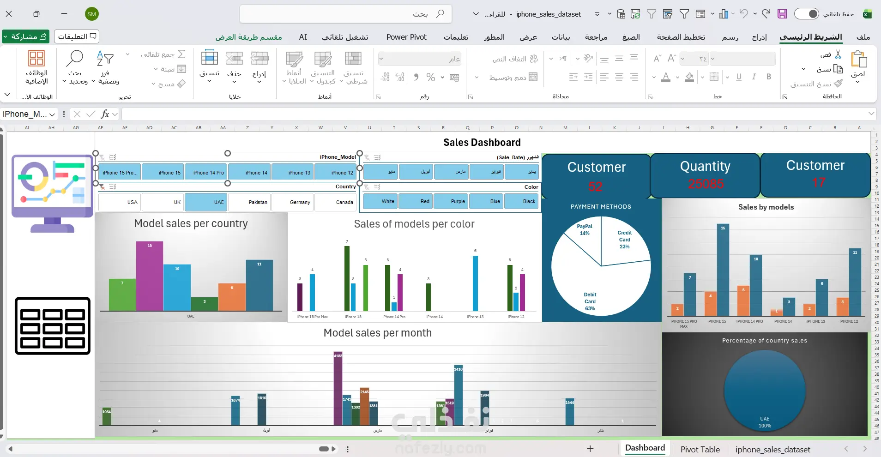Click the Wrap Text icon (التفاف النص)
Screen dimensions: 881x457
point(534,59)
